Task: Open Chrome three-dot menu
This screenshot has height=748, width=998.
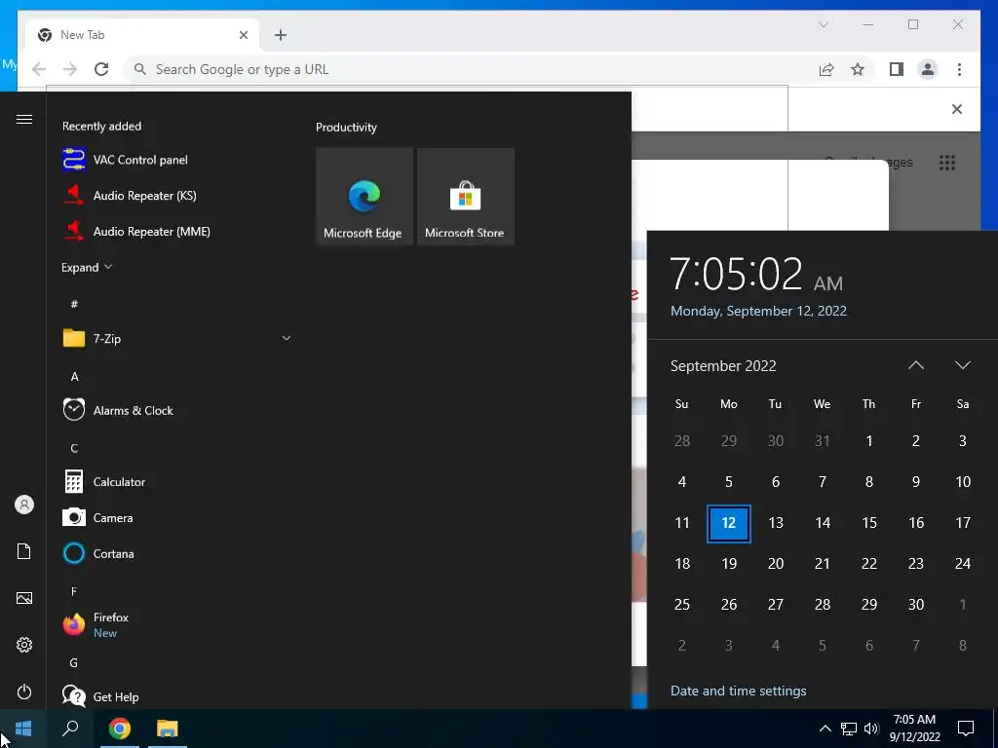Action: [x=959, y=69]
